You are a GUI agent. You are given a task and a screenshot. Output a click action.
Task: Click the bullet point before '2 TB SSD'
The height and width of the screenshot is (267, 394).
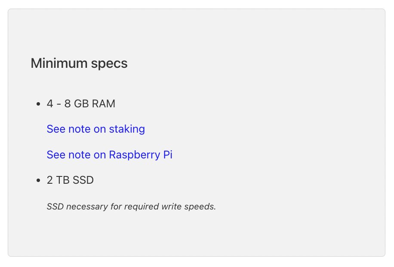pyautogui.click(x=39, y=181)
